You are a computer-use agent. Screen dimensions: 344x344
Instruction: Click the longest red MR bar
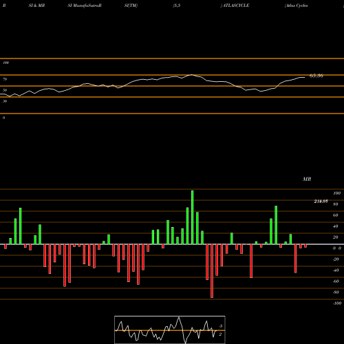[x=212, y=271]
